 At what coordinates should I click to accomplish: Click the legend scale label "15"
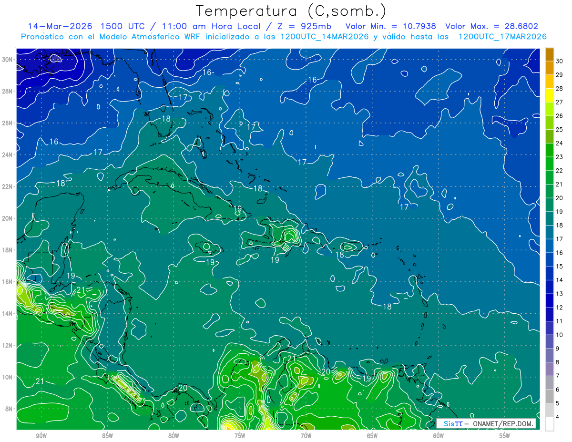click(x=560, y=267)
